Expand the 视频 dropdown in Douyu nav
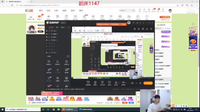The width and height of the screenshot is (200, 112). pyautogui.click(x=65, y=10)
